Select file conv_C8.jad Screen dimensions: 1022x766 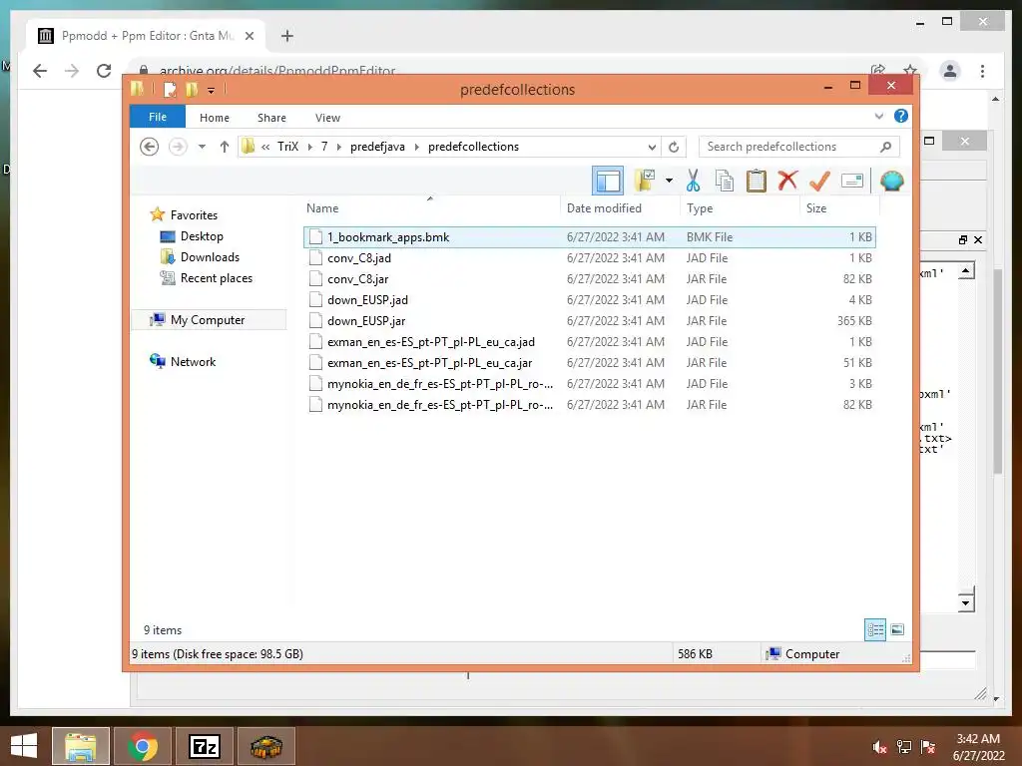(x=589, y=258)
